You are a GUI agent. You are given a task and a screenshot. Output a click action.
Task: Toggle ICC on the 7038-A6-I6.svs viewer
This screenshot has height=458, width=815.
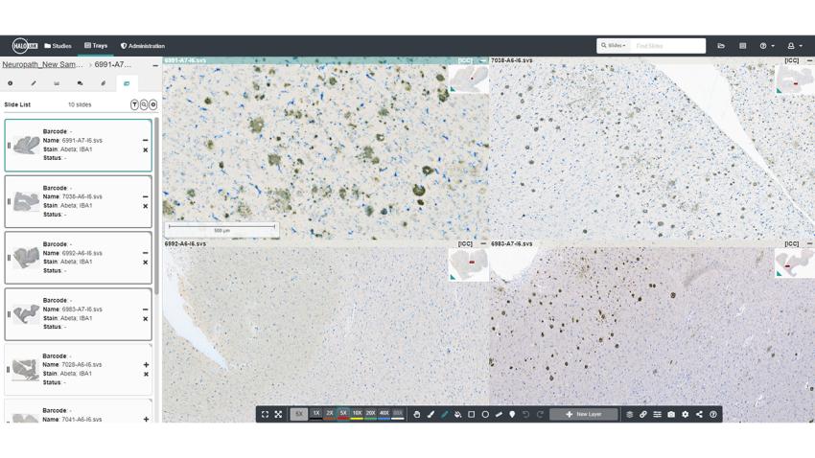click(x=791, y=60)
